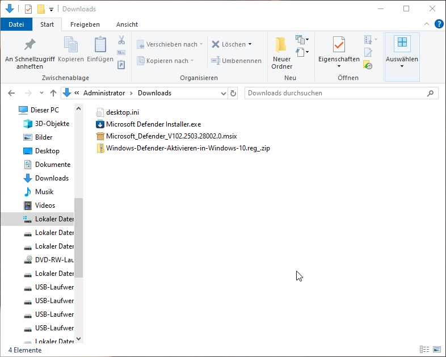Go up one folder level
This screenshot has width=446, height=357.
click(x=53, y=93)
